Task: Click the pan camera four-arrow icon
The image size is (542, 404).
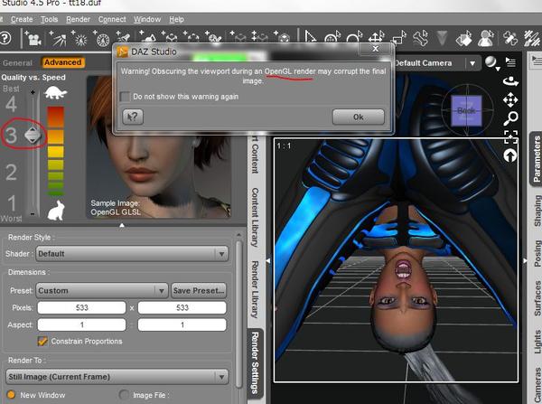Action: (510, 99)
